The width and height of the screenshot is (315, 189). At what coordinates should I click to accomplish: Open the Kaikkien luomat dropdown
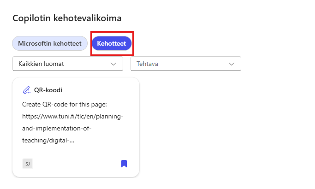(x=68, y=64)
